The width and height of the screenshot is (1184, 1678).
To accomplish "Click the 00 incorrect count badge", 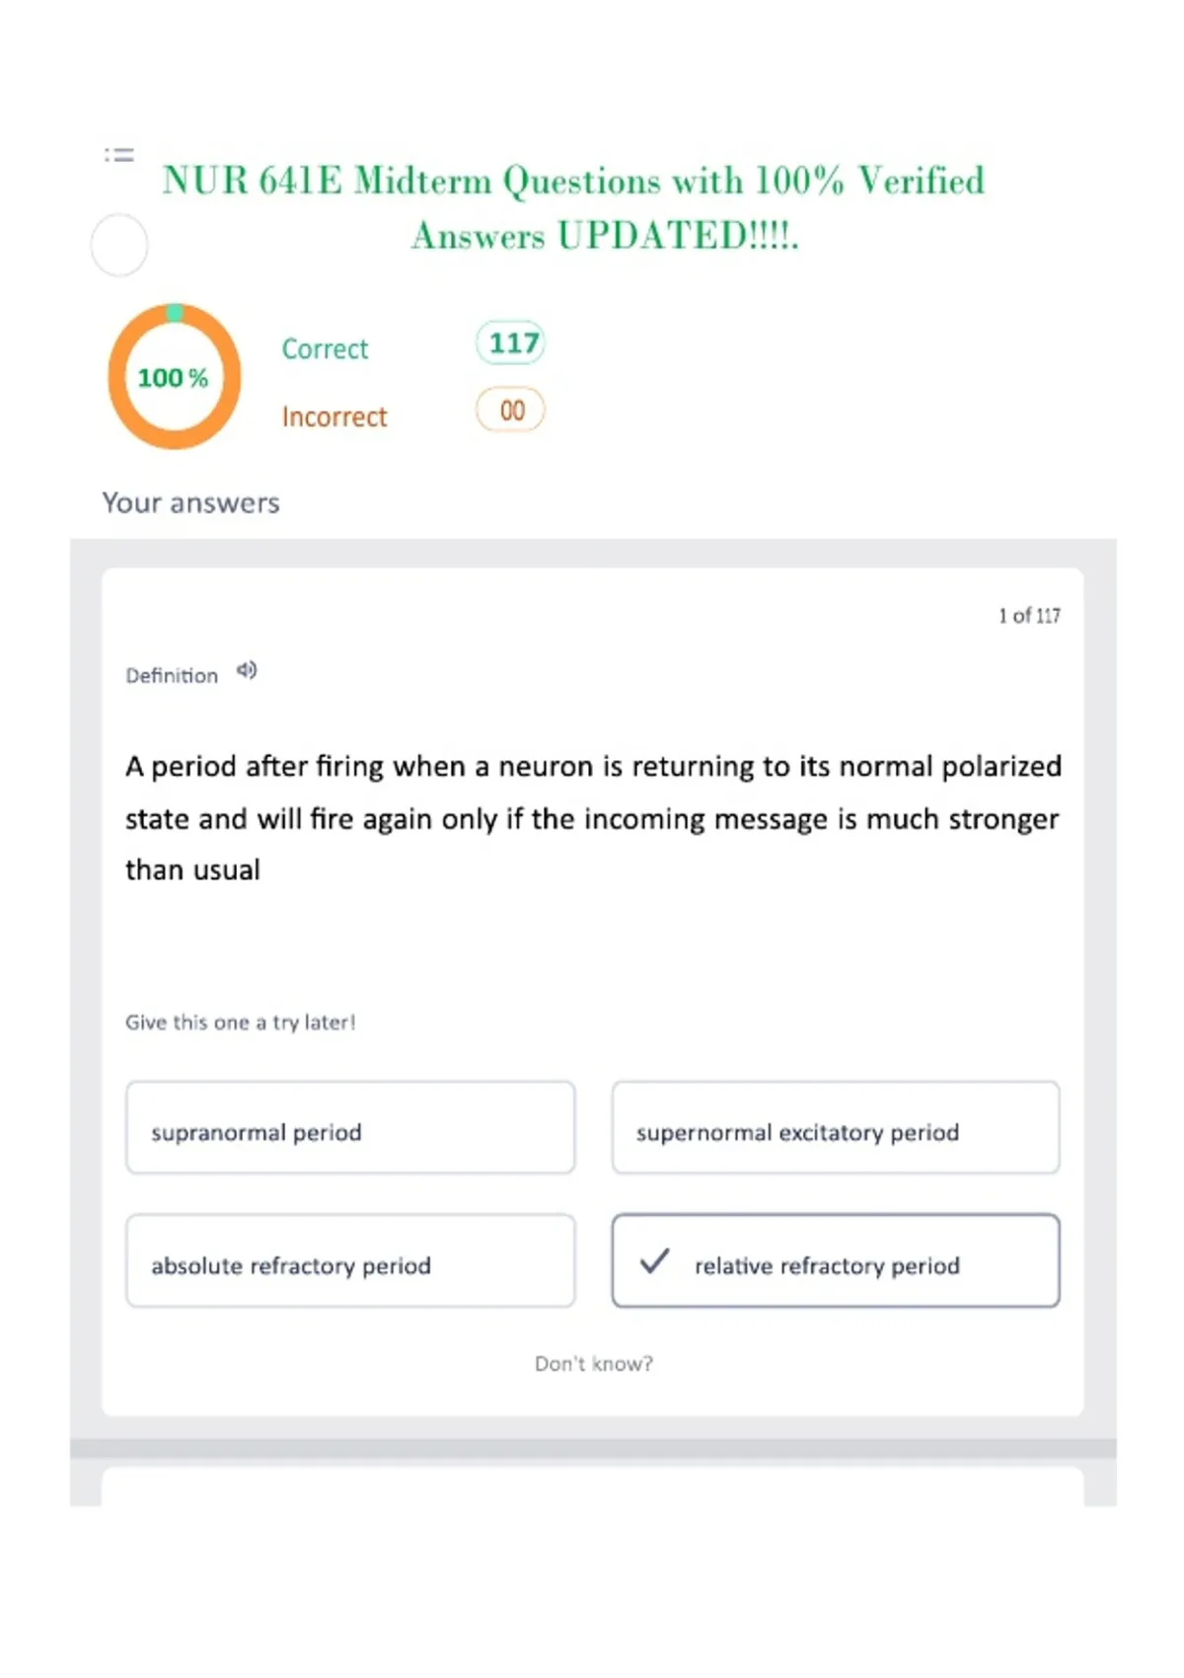I will coord(511,411).
